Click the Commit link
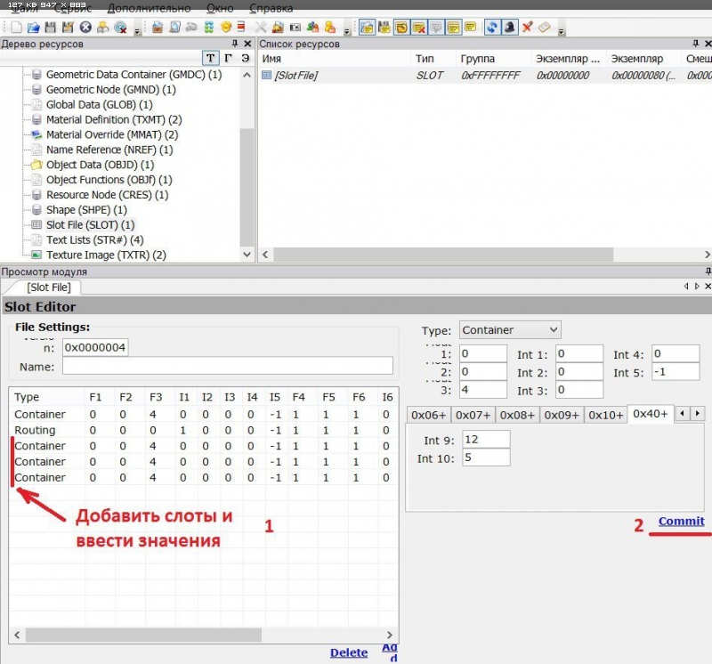This screenshot has width=712, height=664. point(681,522)
